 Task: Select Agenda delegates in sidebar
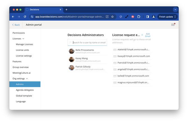click(25, 90)
